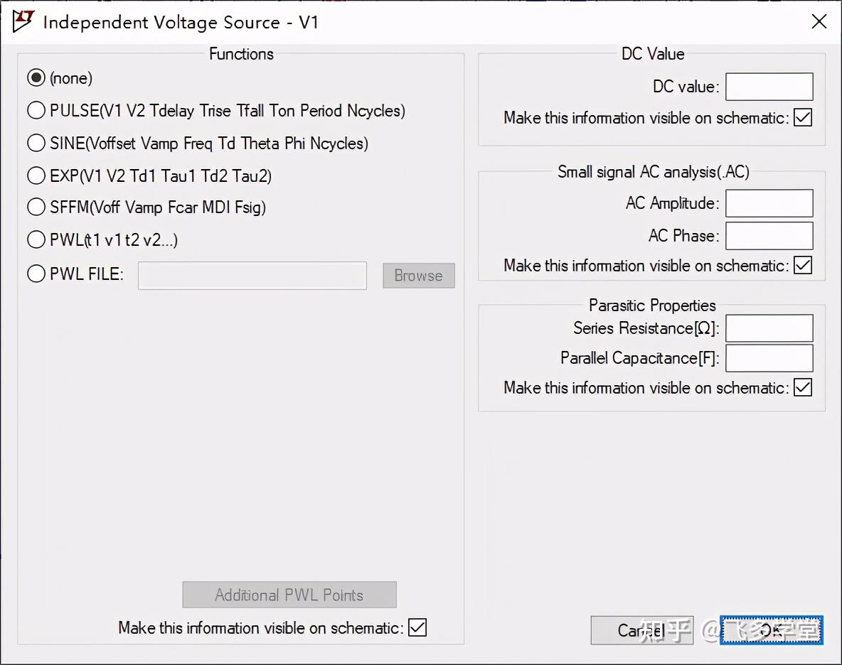Click the PWL FILE path field

252,276
